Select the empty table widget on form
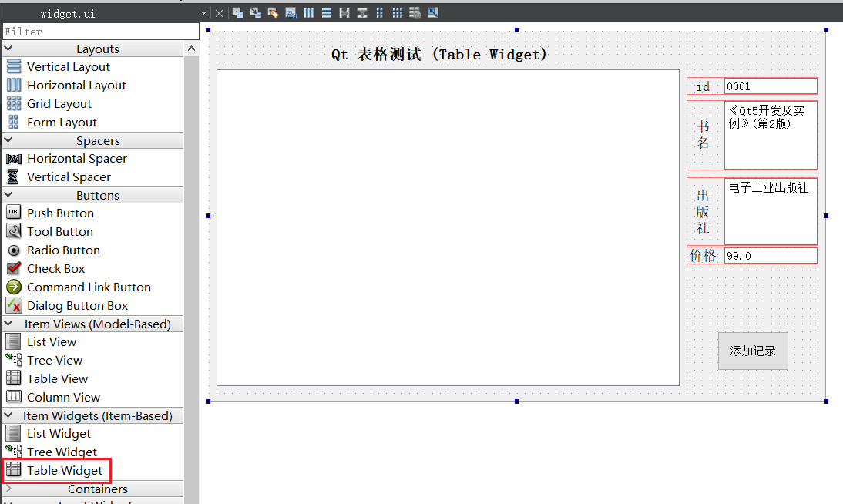The image size is (843, 504). pyautogui.click(x=448, y=228)
